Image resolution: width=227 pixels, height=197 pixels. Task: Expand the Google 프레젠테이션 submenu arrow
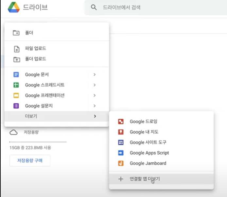95,95
